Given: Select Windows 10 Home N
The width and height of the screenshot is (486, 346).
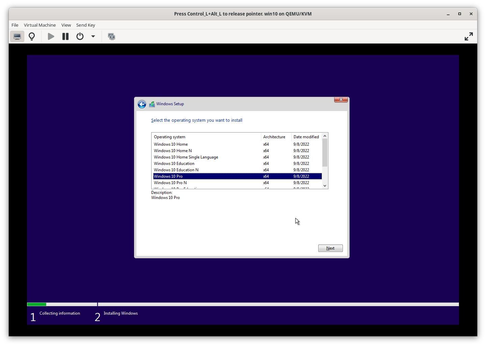Looking at the screenshot, I should (237, 151).
